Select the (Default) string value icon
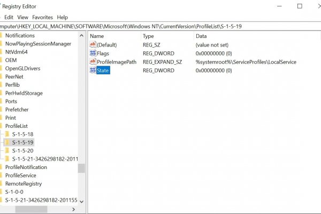321x214 pixels. tap(93, 45)
